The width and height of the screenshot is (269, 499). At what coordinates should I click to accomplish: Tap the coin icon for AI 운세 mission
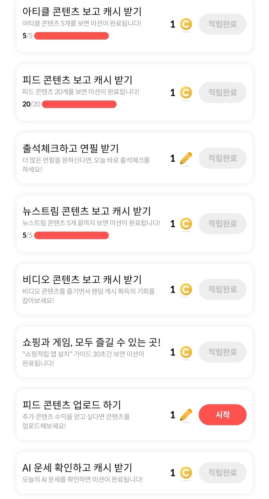tap(186, 473)
